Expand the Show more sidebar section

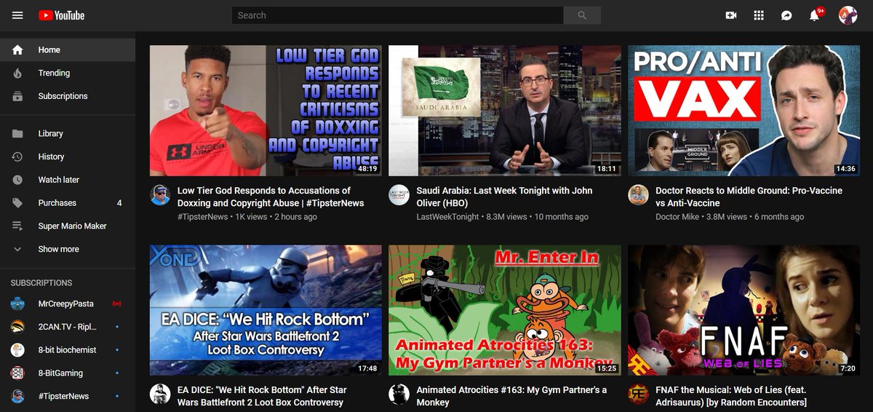[68, 249]
